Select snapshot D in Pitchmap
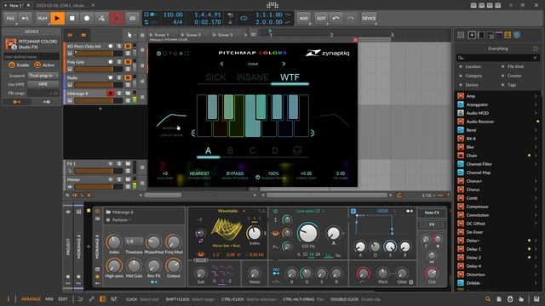Screen dimensions: 545x306 tap(274, 150)
